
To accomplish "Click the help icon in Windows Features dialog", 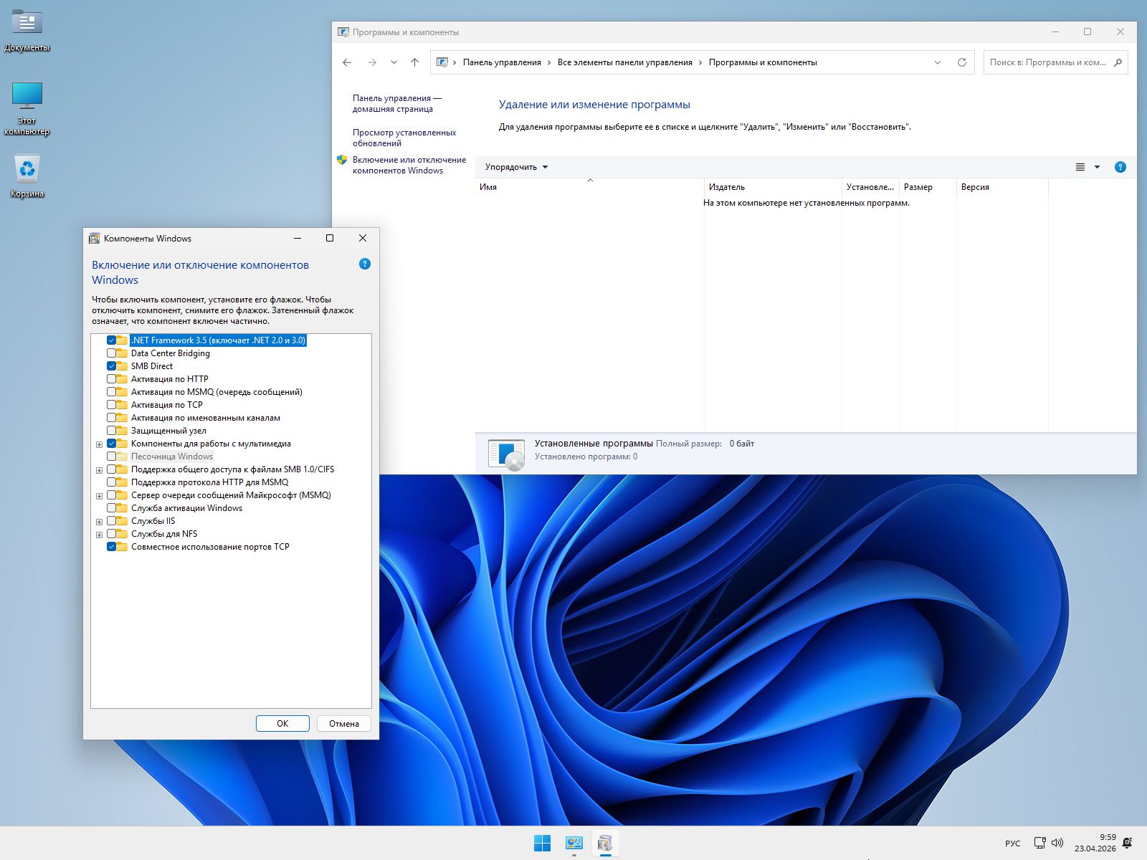I will 364,264.
